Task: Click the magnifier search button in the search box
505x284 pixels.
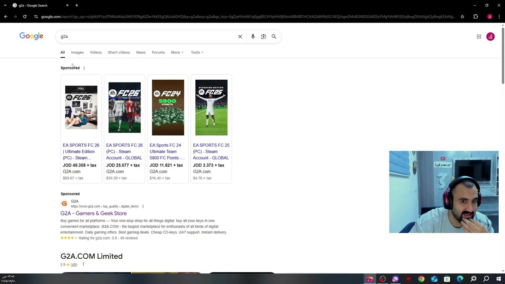Action: click(x=274, y=37)
